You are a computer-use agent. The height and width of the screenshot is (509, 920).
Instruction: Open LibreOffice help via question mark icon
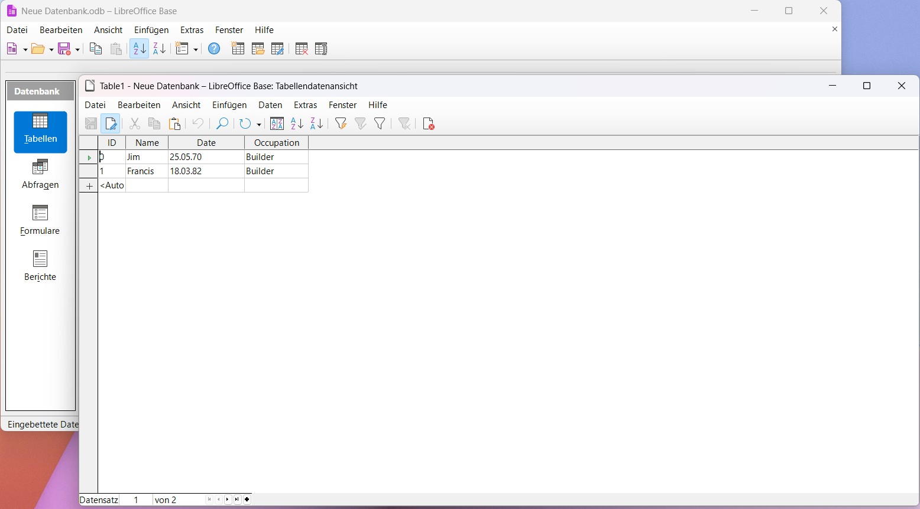[x=214, y=49]
